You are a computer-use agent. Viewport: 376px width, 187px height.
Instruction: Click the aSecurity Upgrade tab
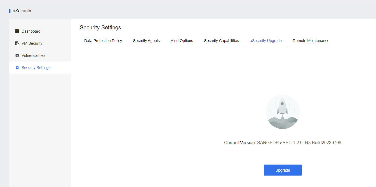[266, 41]
